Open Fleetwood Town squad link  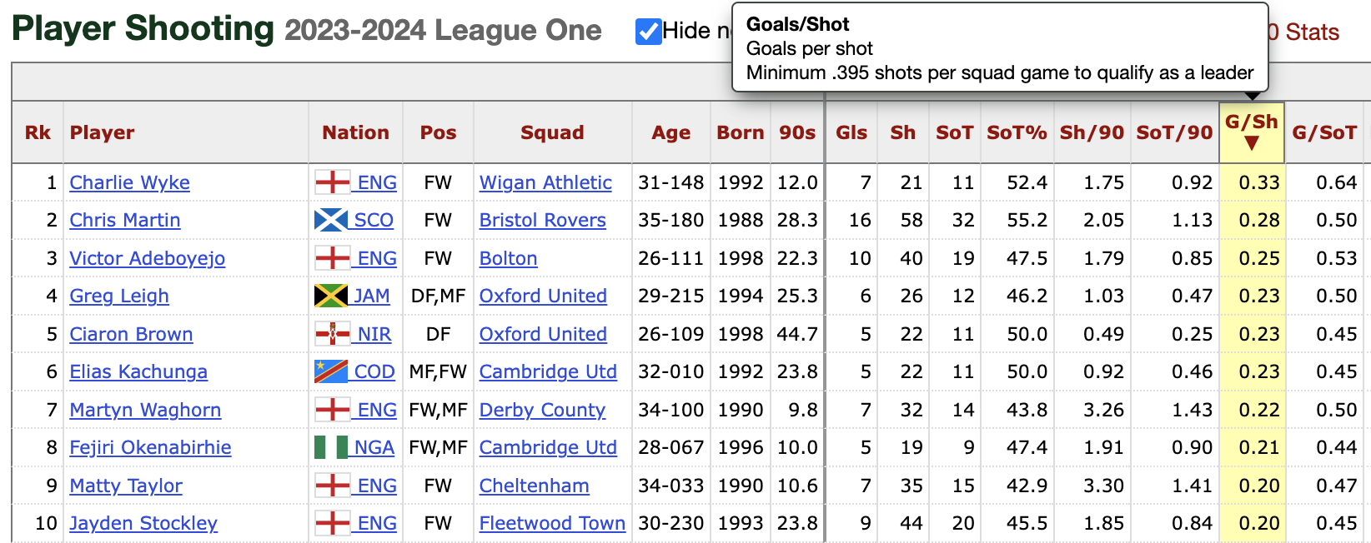click(x=552, y=523)
